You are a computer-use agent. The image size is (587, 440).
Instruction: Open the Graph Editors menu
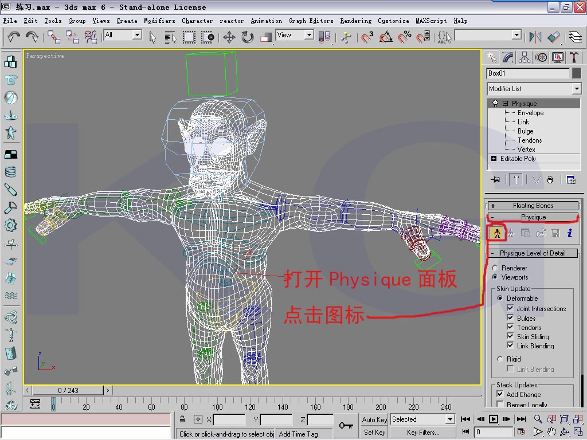click(311, 21)
